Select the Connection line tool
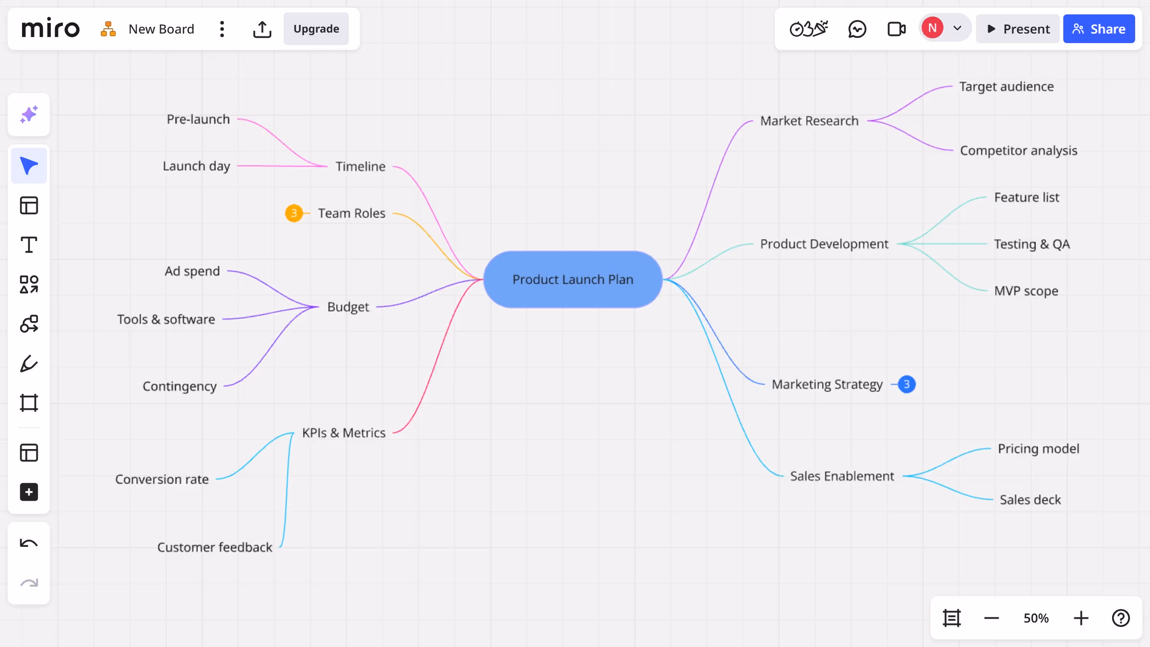Image resolution: width=1150 pixels, height=647 pixels. click(29, 324)
